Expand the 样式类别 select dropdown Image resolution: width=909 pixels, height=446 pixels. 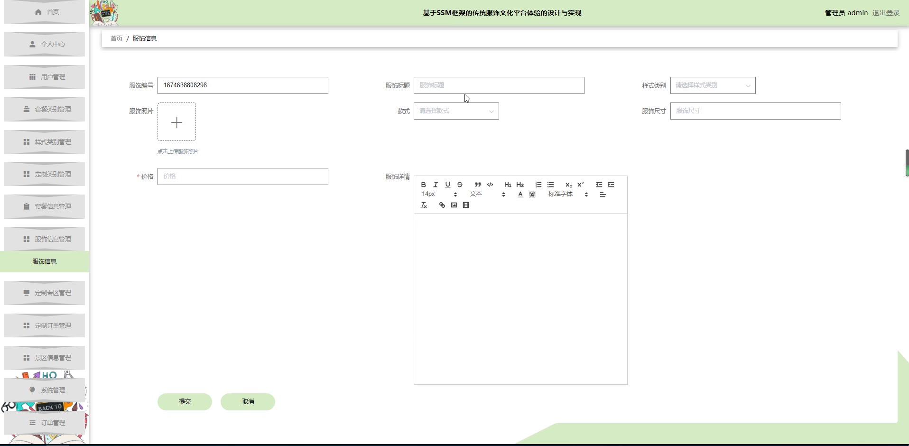pos(713,85)
